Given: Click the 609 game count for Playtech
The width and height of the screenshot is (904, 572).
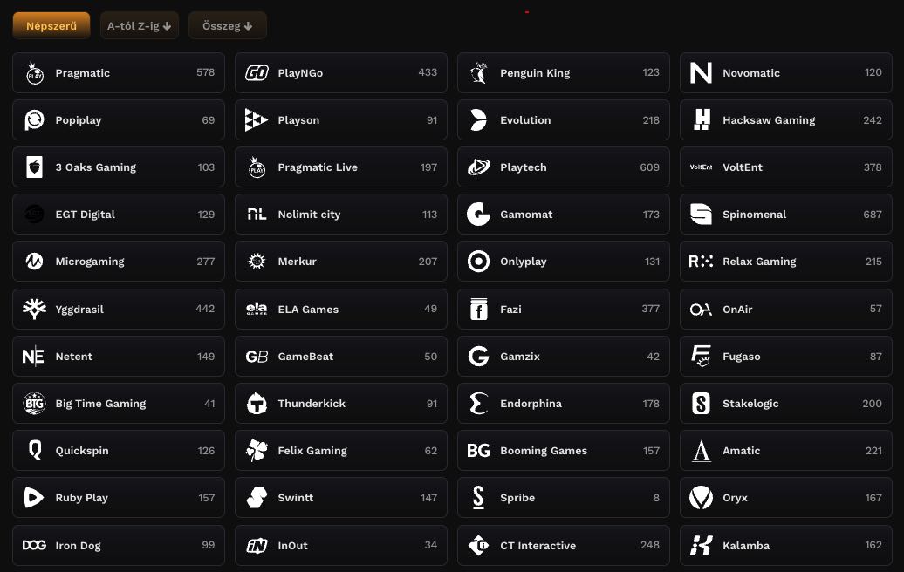Looking at the screenshot, I should point(649,167).
